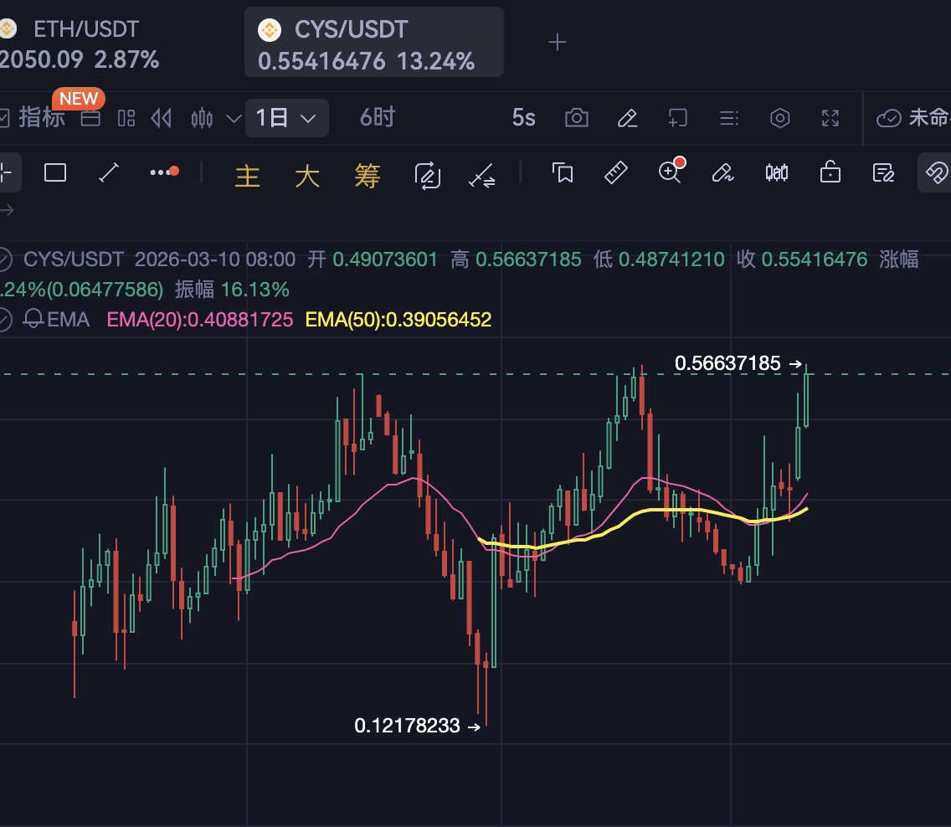Click the 0.56637185 high price label
Image resolution: width=951 pixels, height=827 pixels.
click(x=727, y=363)
